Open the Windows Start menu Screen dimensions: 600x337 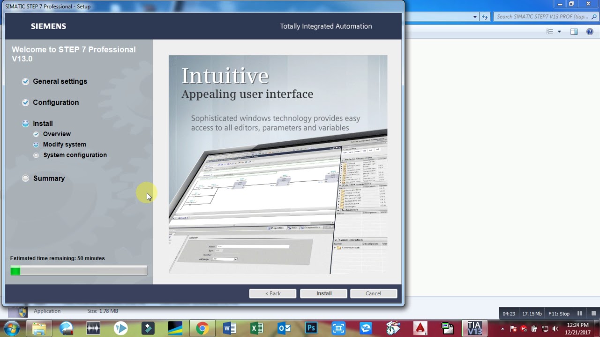point(12,328)
